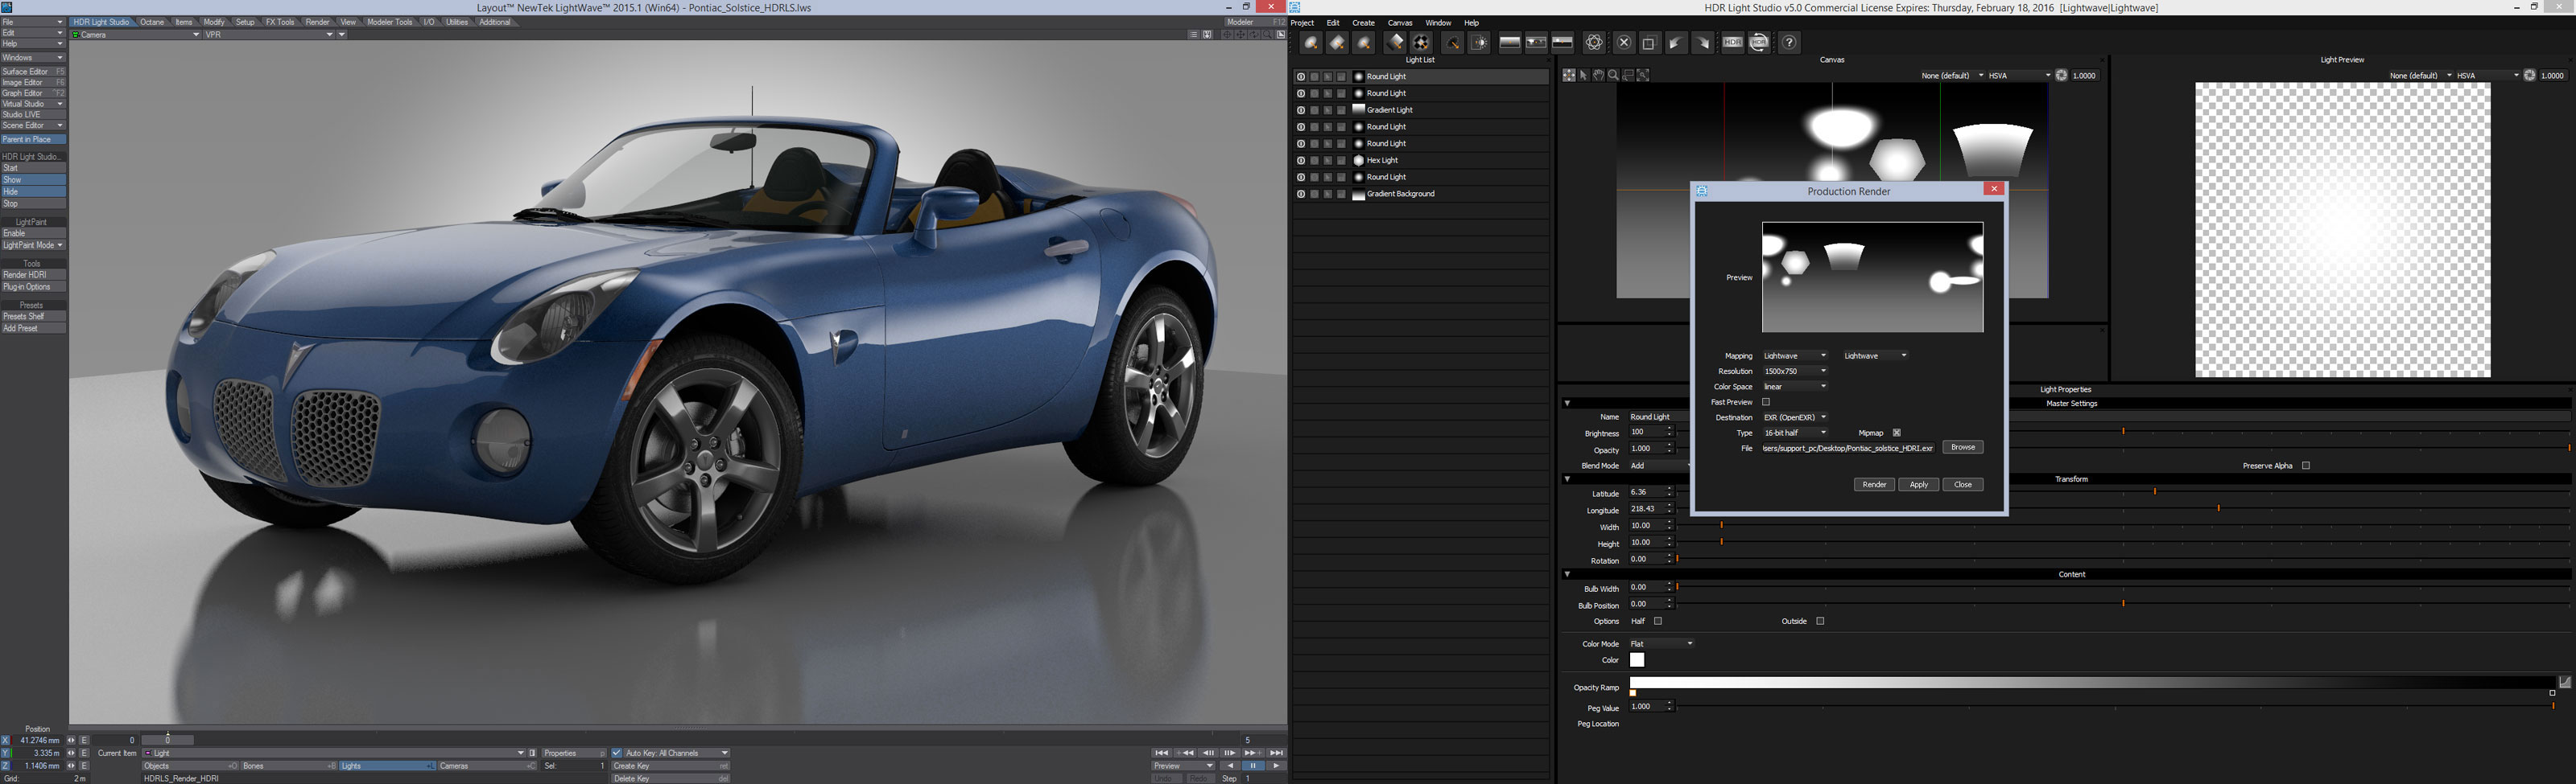Click Create Key button in LightWave
This screenshot has width=2576, height=784.
670,766
